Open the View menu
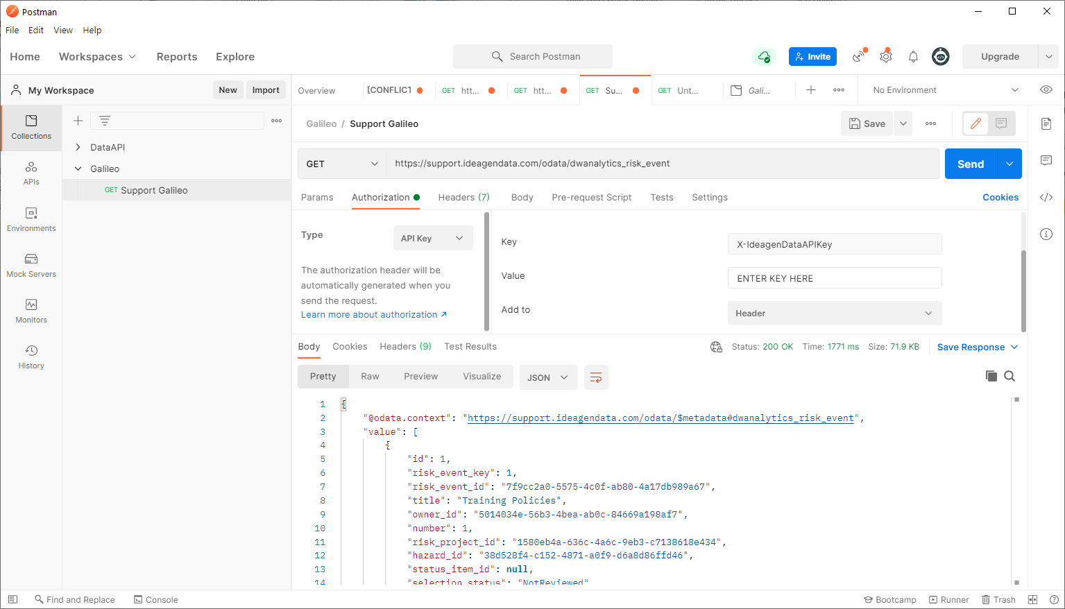1065x609 pixels. point(63,30)
